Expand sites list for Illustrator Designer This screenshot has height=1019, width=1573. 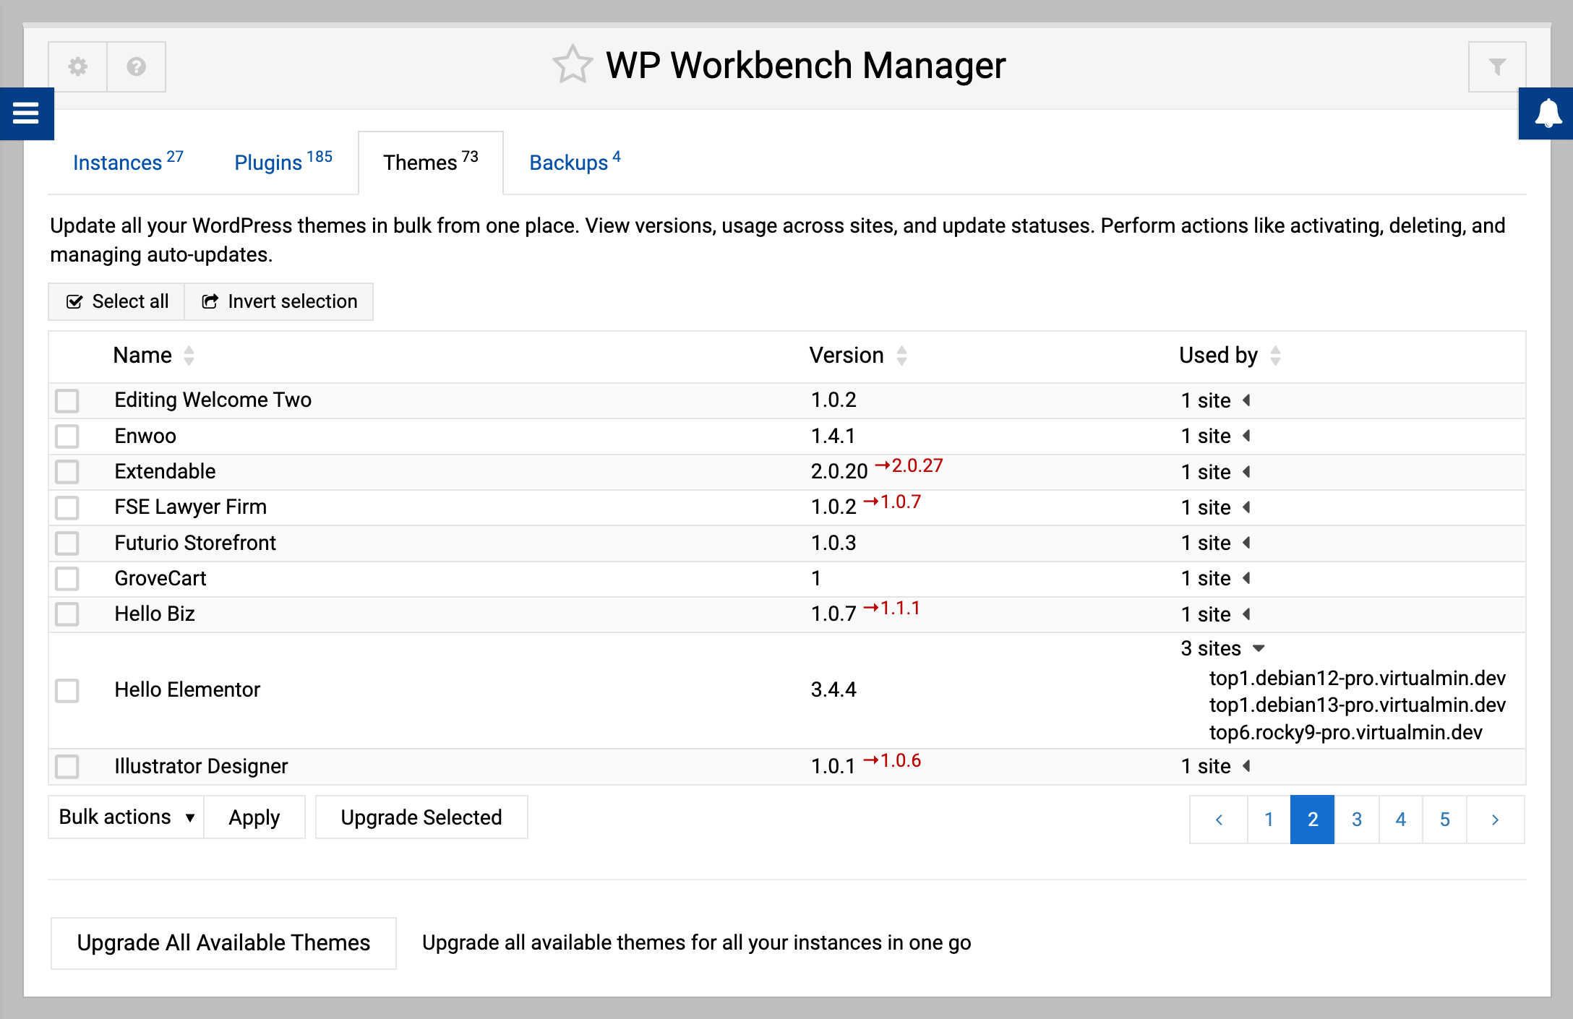pyautogui.click(x=1246, y=766)
